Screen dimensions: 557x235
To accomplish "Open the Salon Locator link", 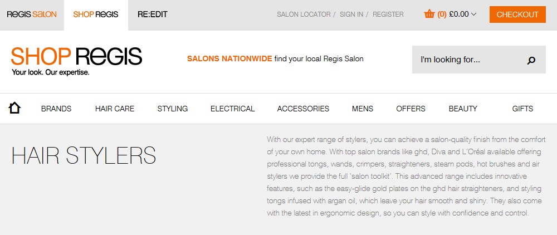I will click(x=304, y=14).
